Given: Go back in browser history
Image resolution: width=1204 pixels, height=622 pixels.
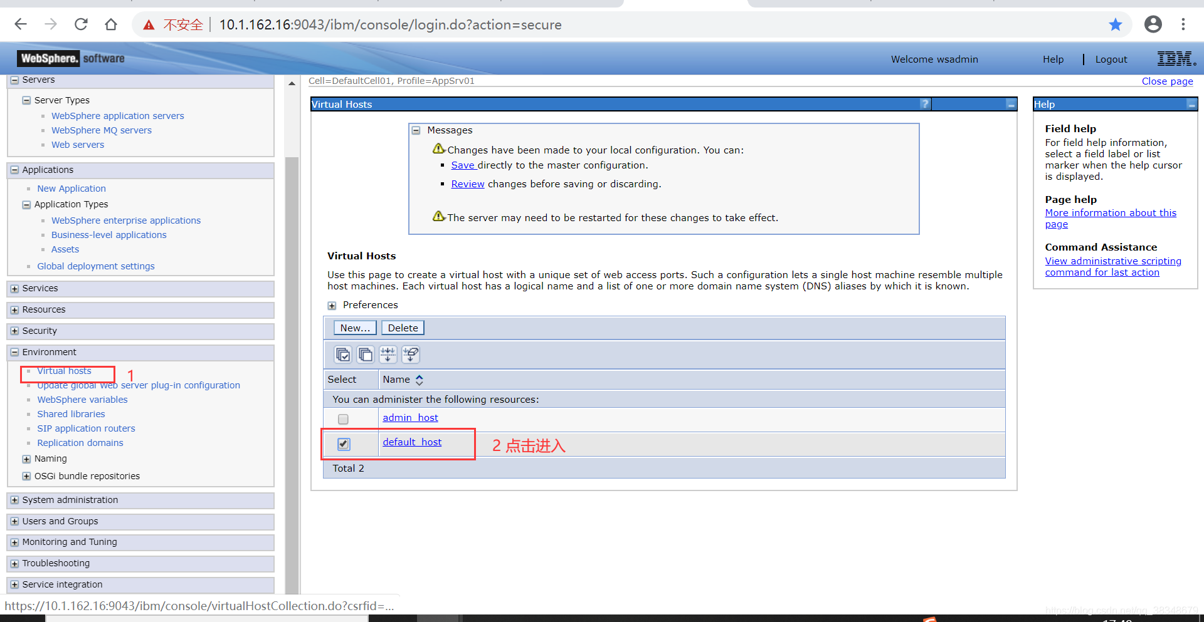Looking at the screenshot, I should [21, 24].
